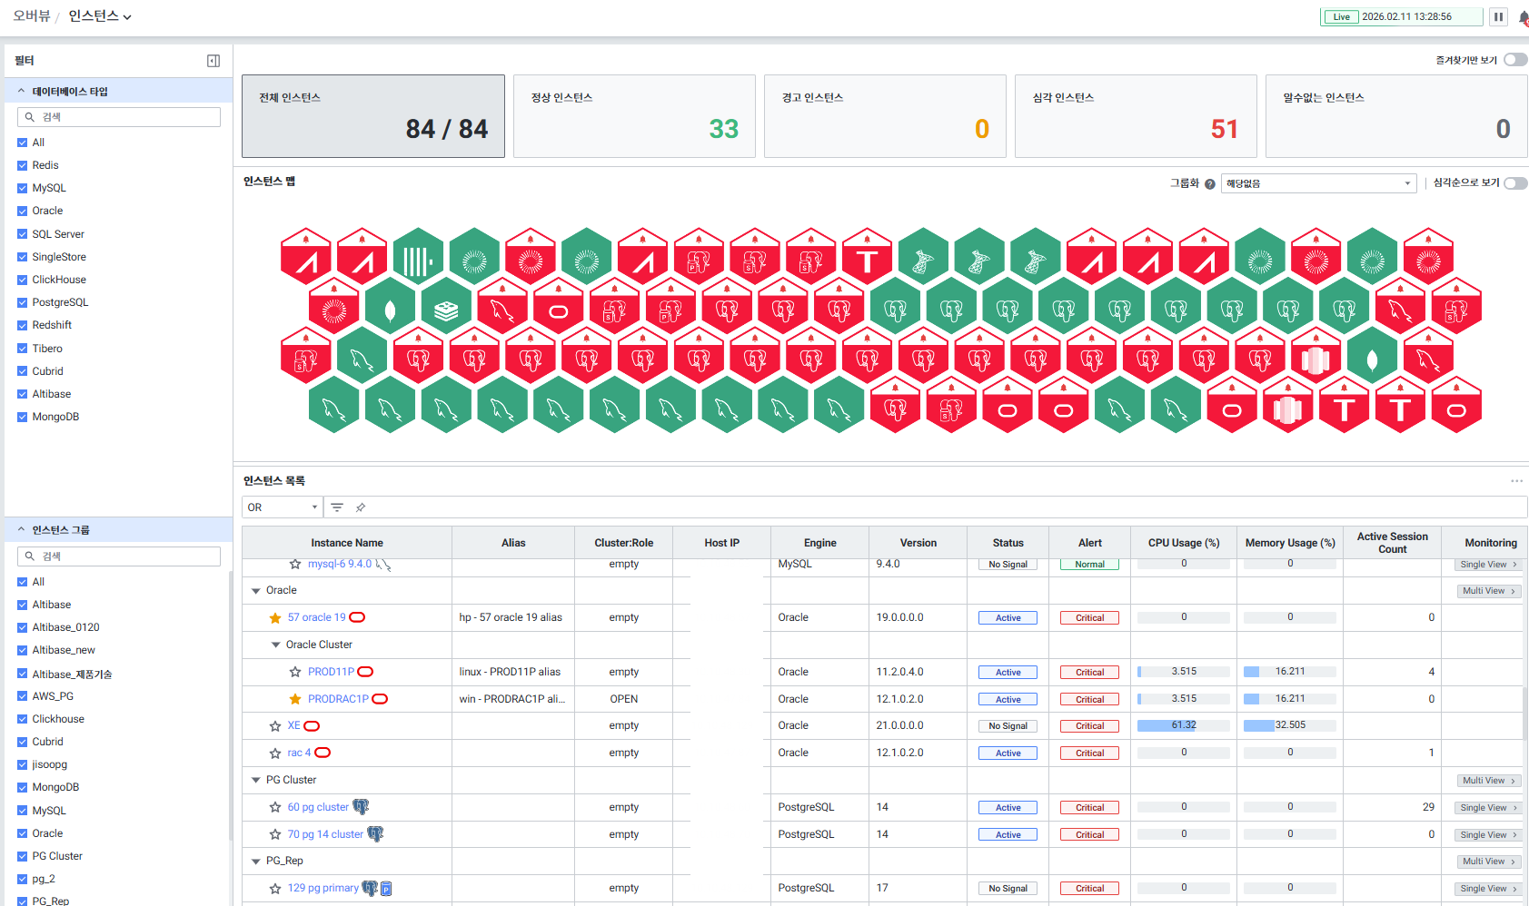
Task: Open notifications via the bell icon
Action: [x=1523, y=17]
